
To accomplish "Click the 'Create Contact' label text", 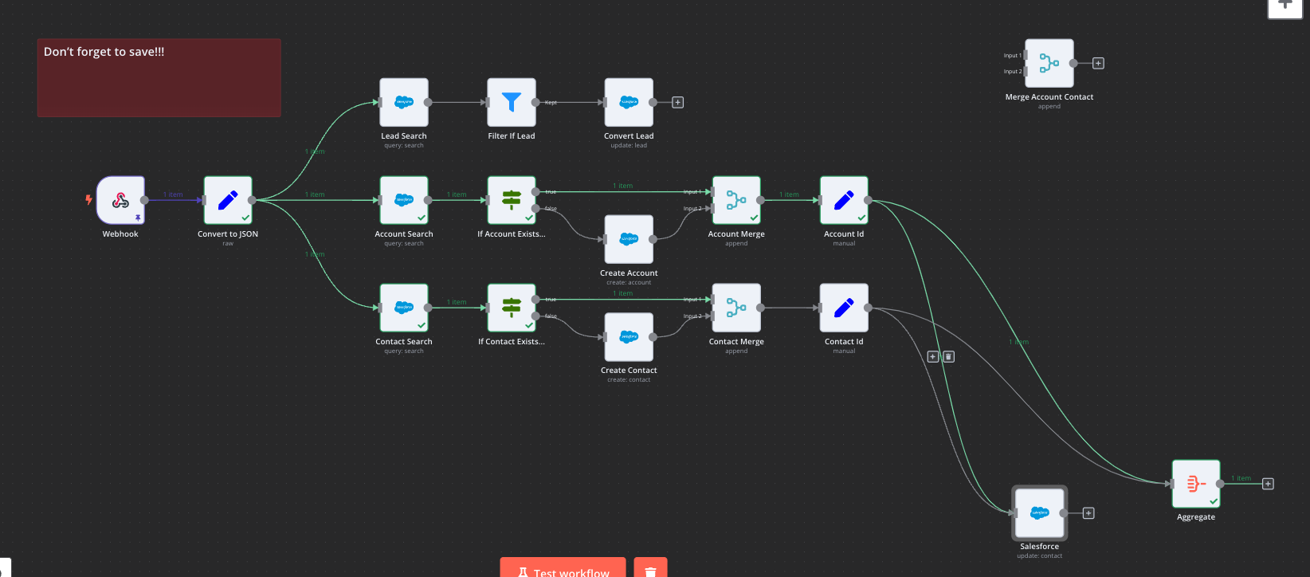I will click(629, 371).
